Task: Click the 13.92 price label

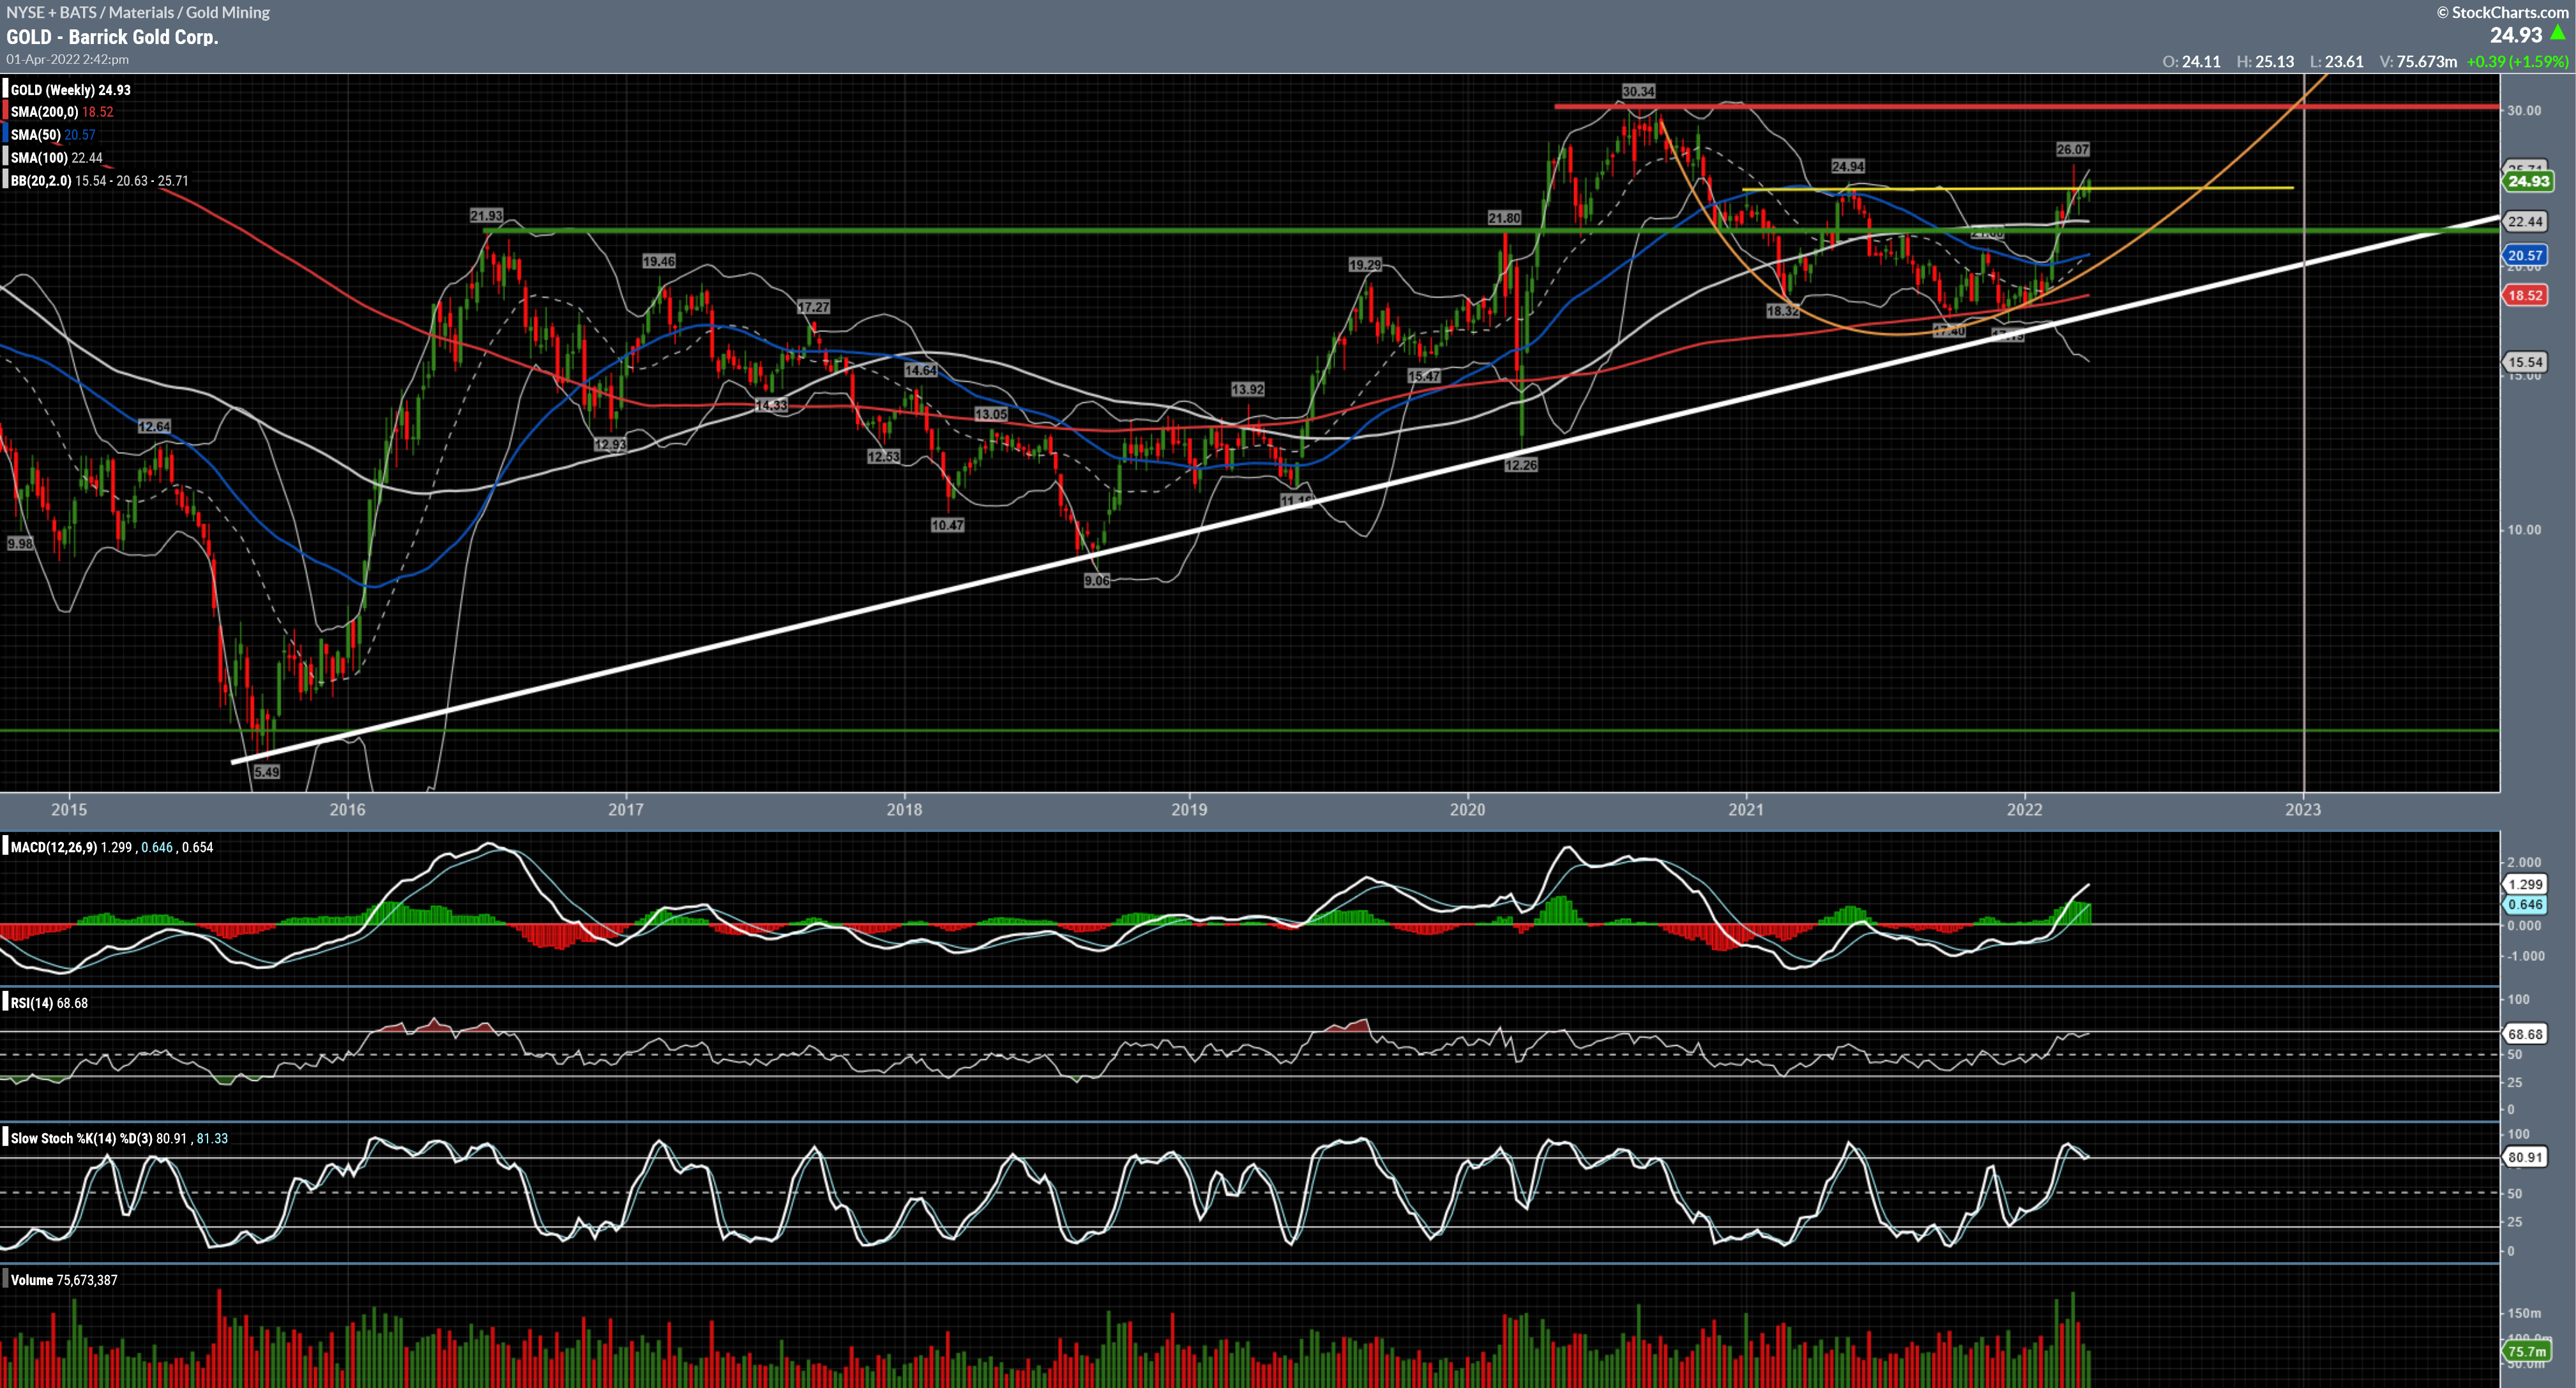Action: (1247, 390)
